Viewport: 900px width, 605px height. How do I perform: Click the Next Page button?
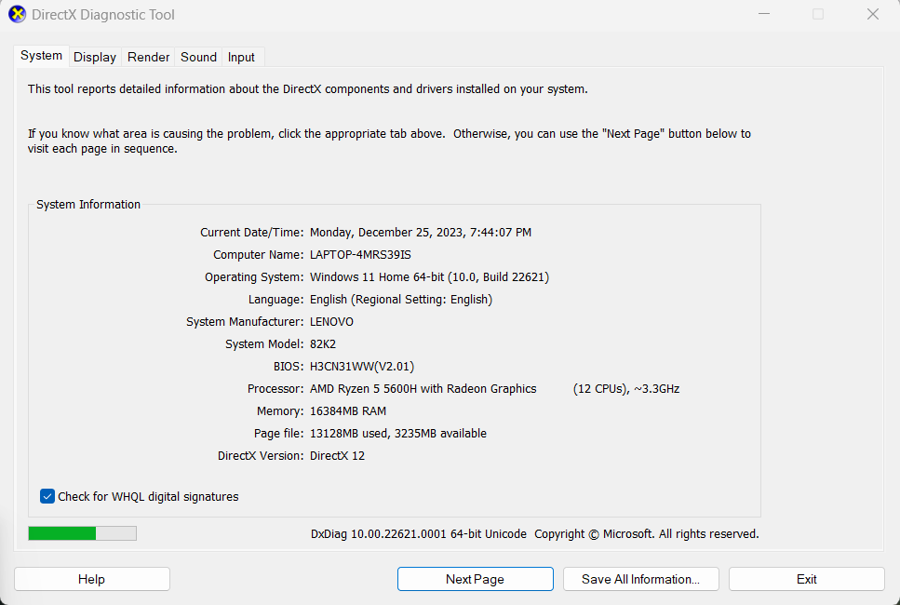click(476, 579)
